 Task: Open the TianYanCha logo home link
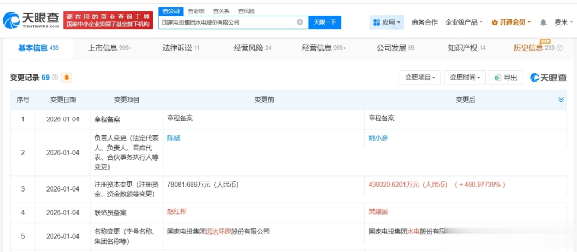tap(30, 20)
